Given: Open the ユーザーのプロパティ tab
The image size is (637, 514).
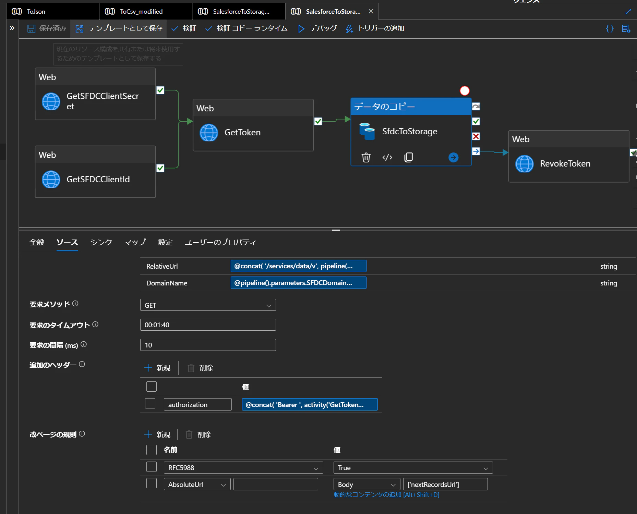Looking at the screenshot, I should 220,242.
